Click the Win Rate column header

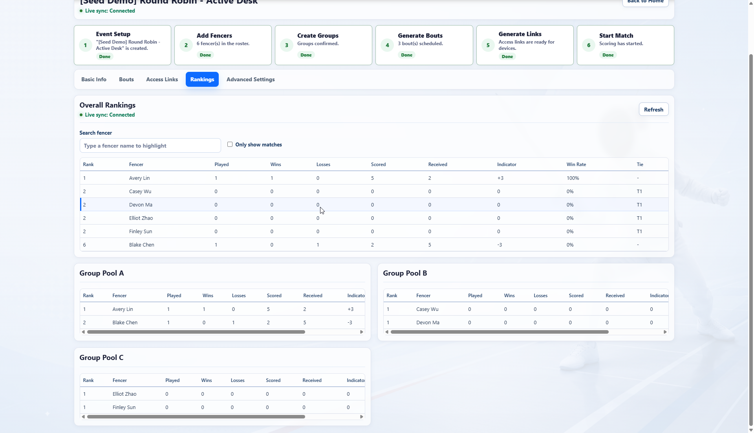click(576, 164)
